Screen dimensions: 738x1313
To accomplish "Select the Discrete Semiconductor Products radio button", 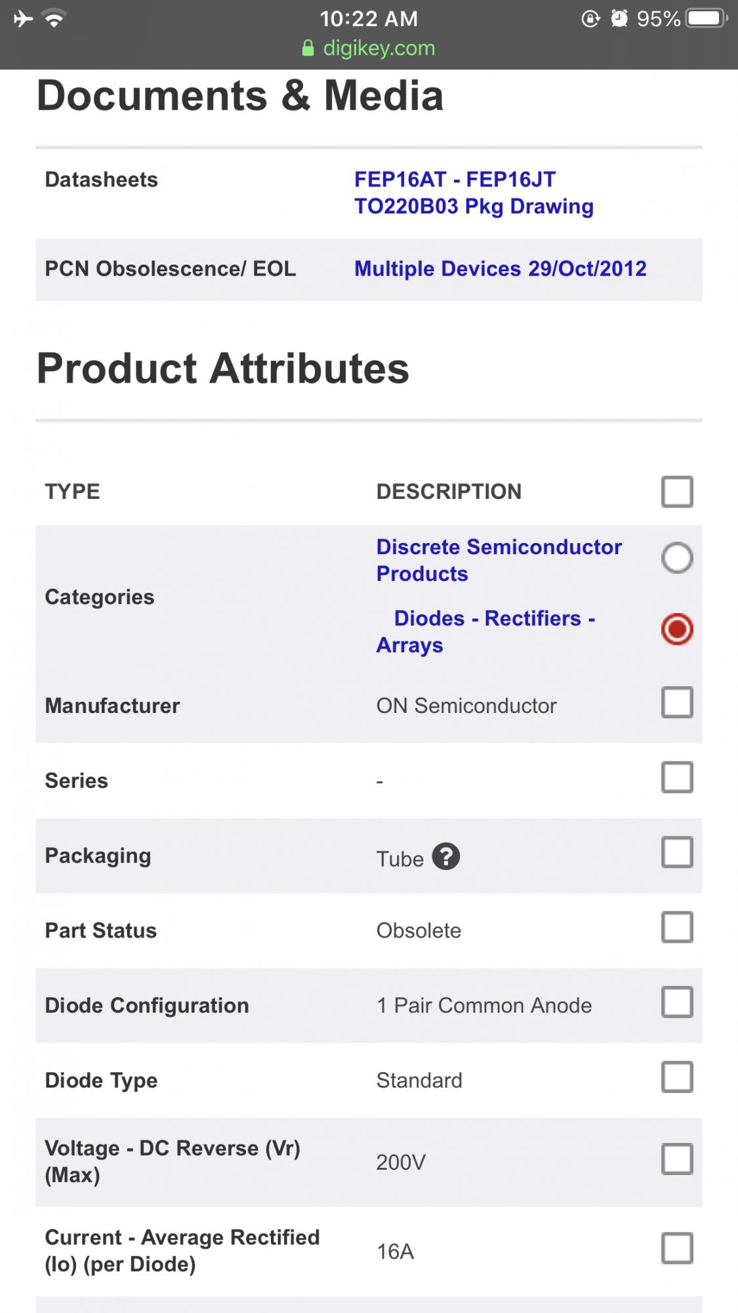I will pyautogui.click(x=677, y=558).
